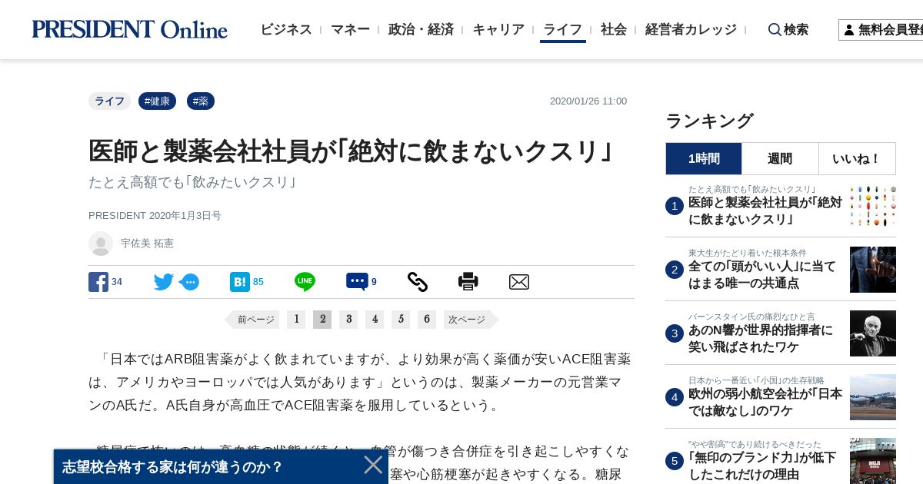
Task: Open ビジネス menu section
Action: click(x=286, y=29)
